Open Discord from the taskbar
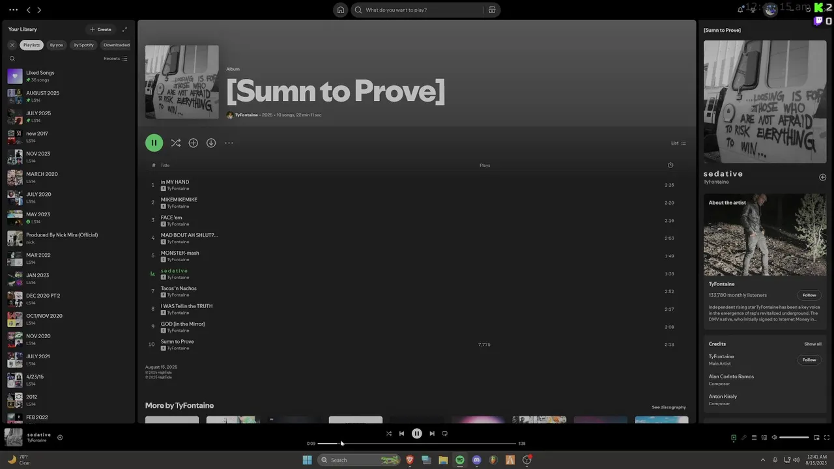The image size is (834, 469). tap(476, 460)
